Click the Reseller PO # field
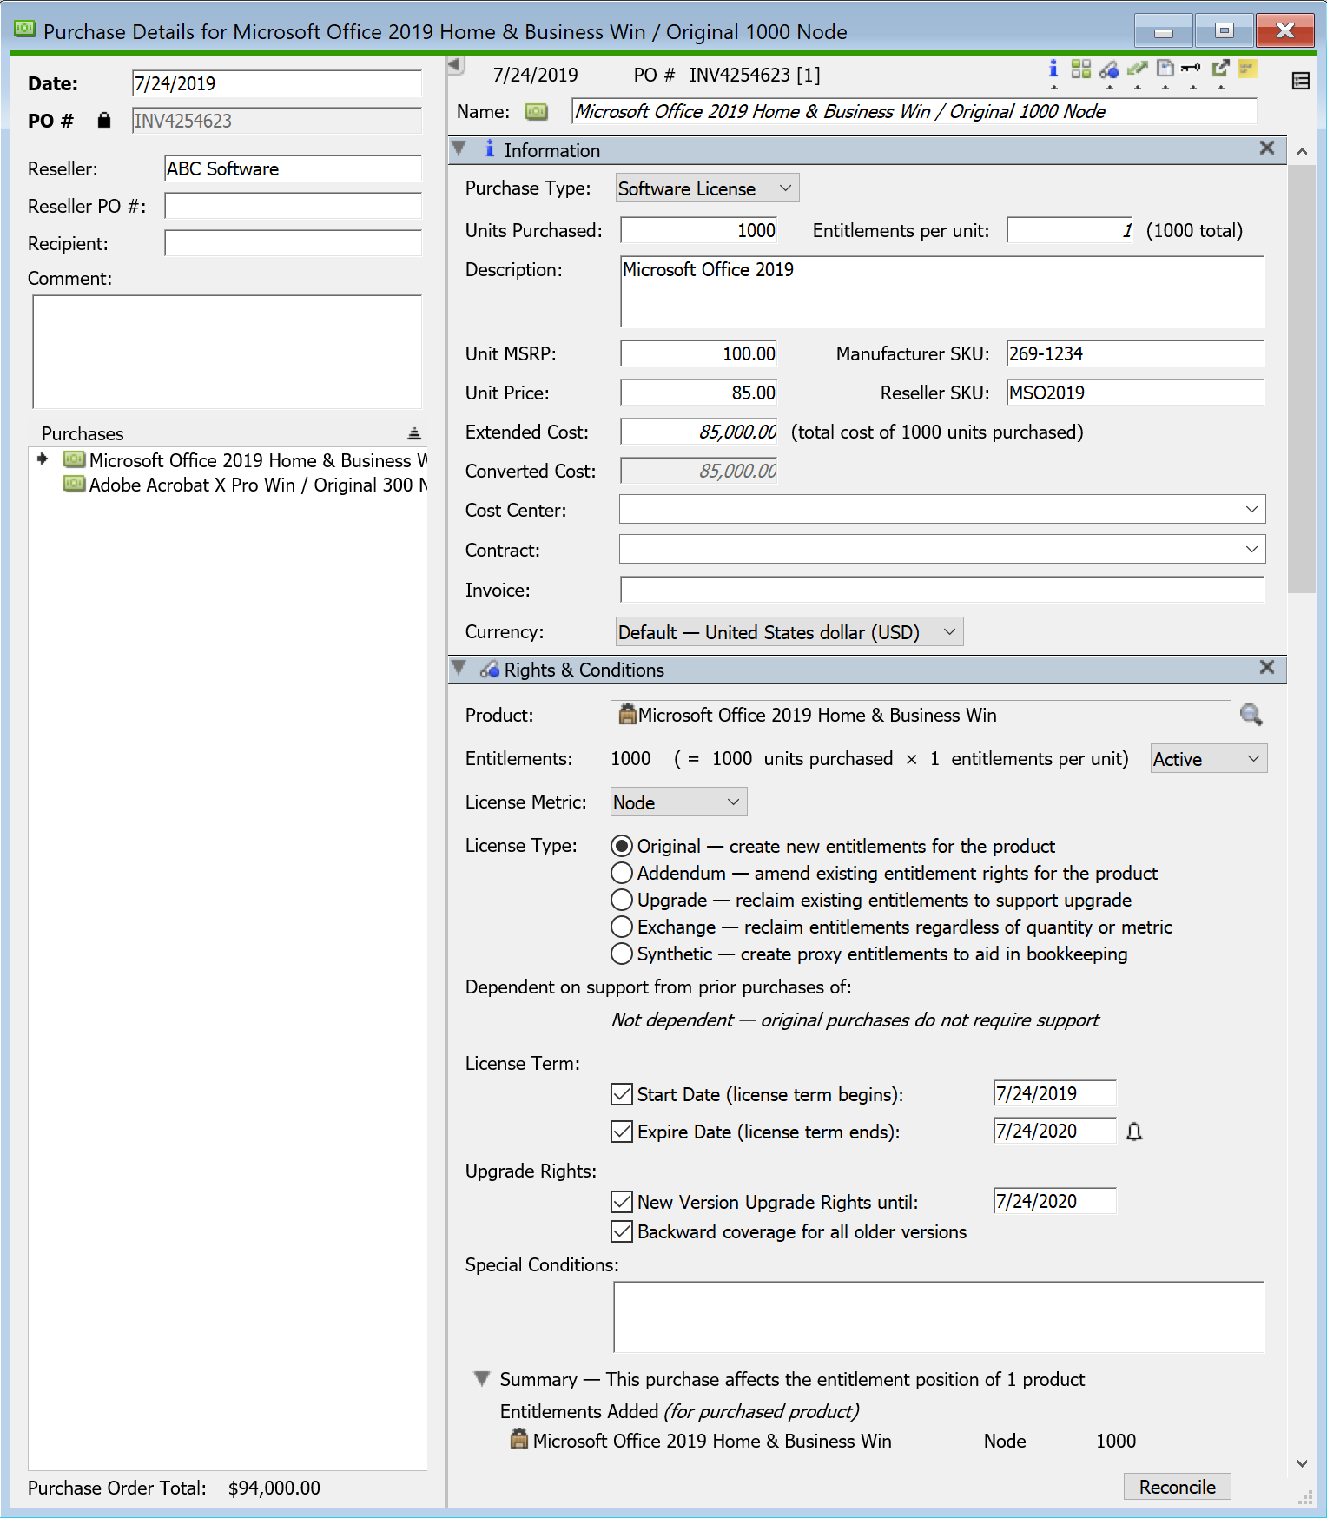 point(293,206)
